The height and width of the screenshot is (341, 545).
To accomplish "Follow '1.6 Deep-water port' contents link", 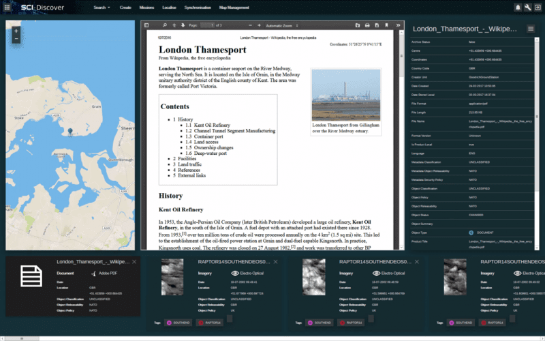I will (206, 153).
